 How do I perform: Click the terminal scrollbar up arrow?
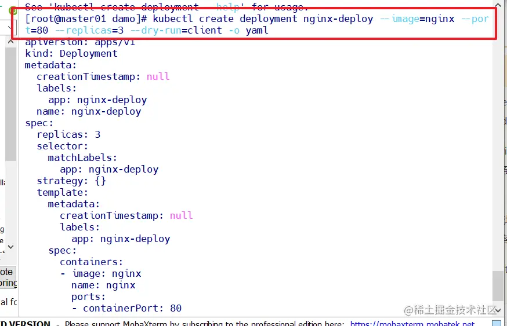(x=498, y=5)
